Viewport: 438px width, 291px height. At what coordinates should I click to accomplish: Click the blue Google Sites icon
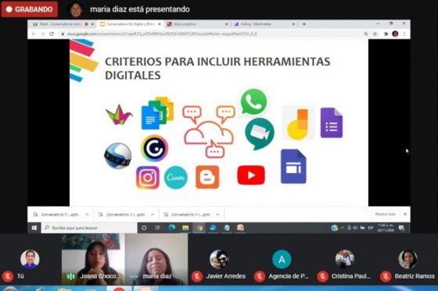[293, 166]
